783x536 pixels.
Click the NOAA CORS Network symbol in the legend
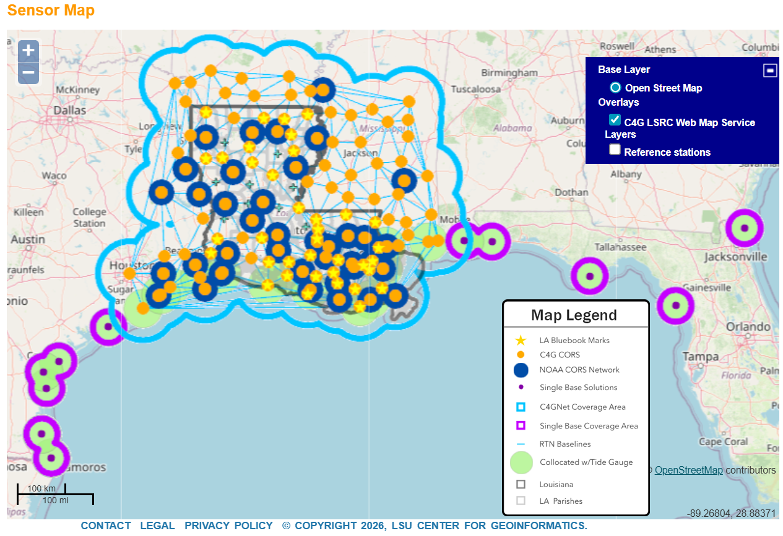coord(522,370)
